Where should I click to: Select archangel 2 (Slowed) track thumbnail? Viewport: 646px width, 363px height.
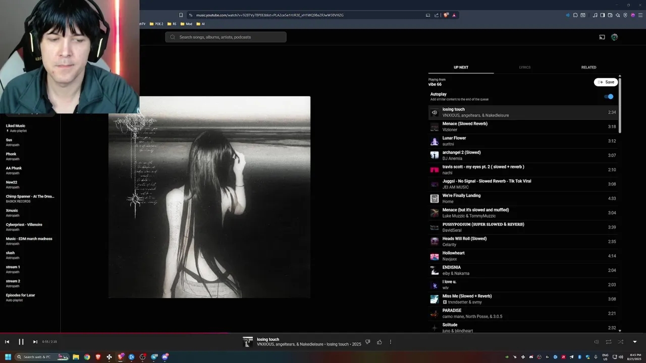point(434,155)
